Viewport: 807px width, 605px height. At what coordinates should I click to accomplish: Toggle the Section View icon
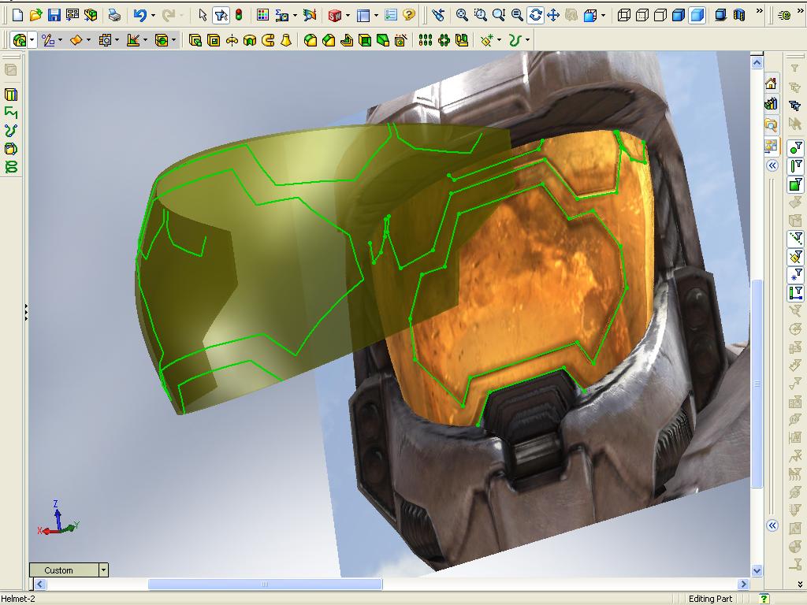pyautogui.click(x=738, y=15)
